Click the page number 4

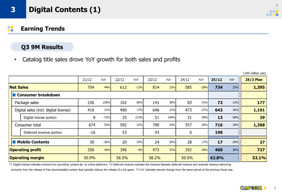275,188
